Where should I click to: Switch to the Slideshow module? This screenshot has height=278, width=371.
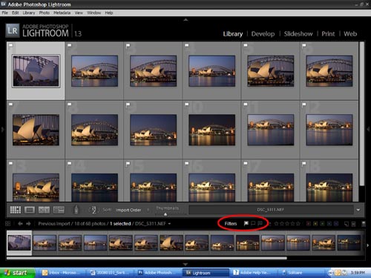[298, 34]
